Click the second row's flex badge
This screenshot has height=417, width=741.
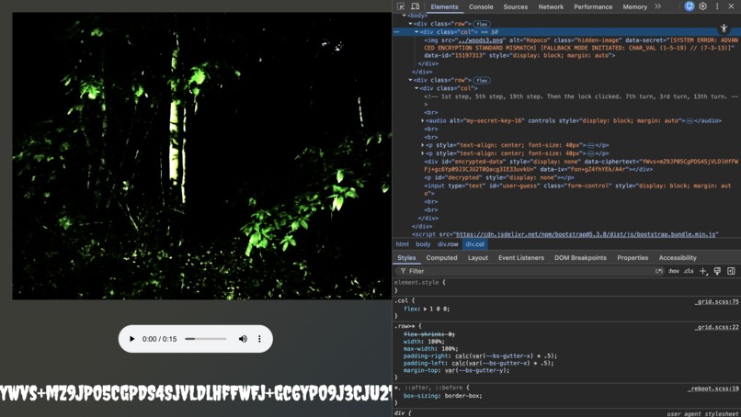[x=482, y=80]
